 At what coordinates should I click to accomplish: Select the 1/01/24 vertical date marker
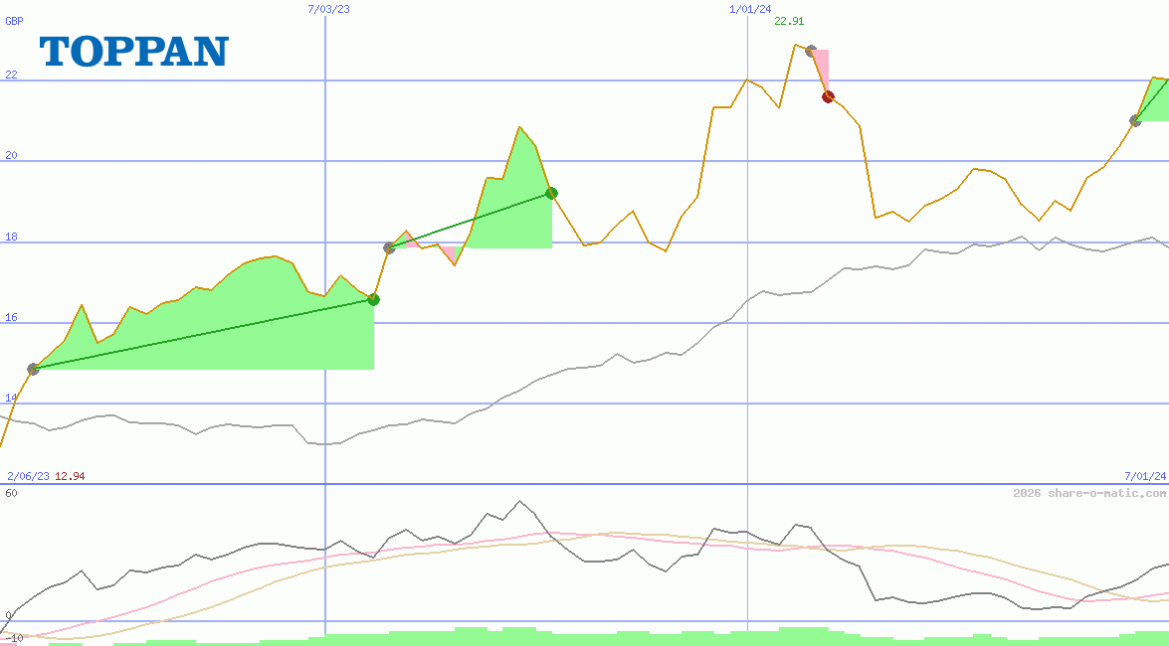[x=748, y=11]
